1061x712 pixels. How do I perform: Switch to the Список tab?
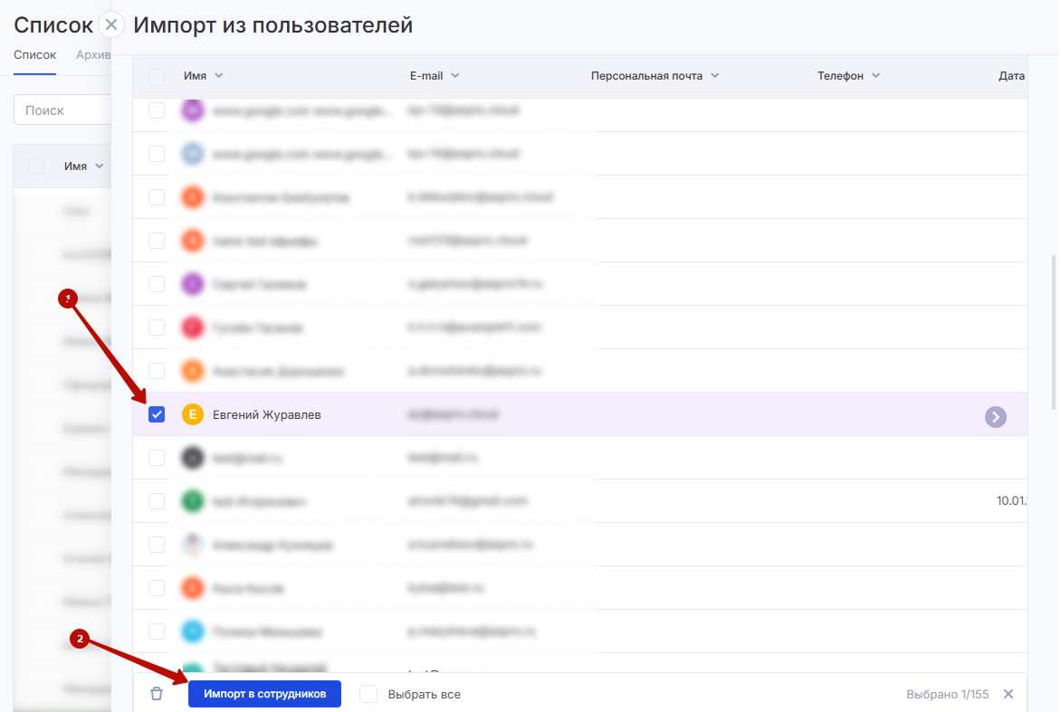(x=34, y=55)
